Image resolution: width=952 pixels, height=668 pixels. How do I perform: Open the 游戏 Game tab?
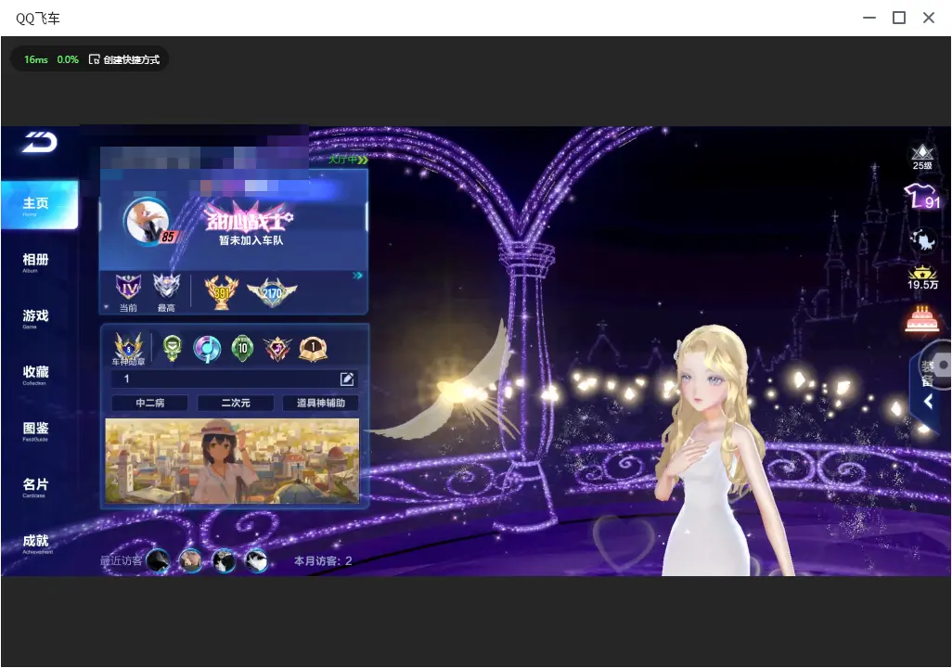point(35,317)
